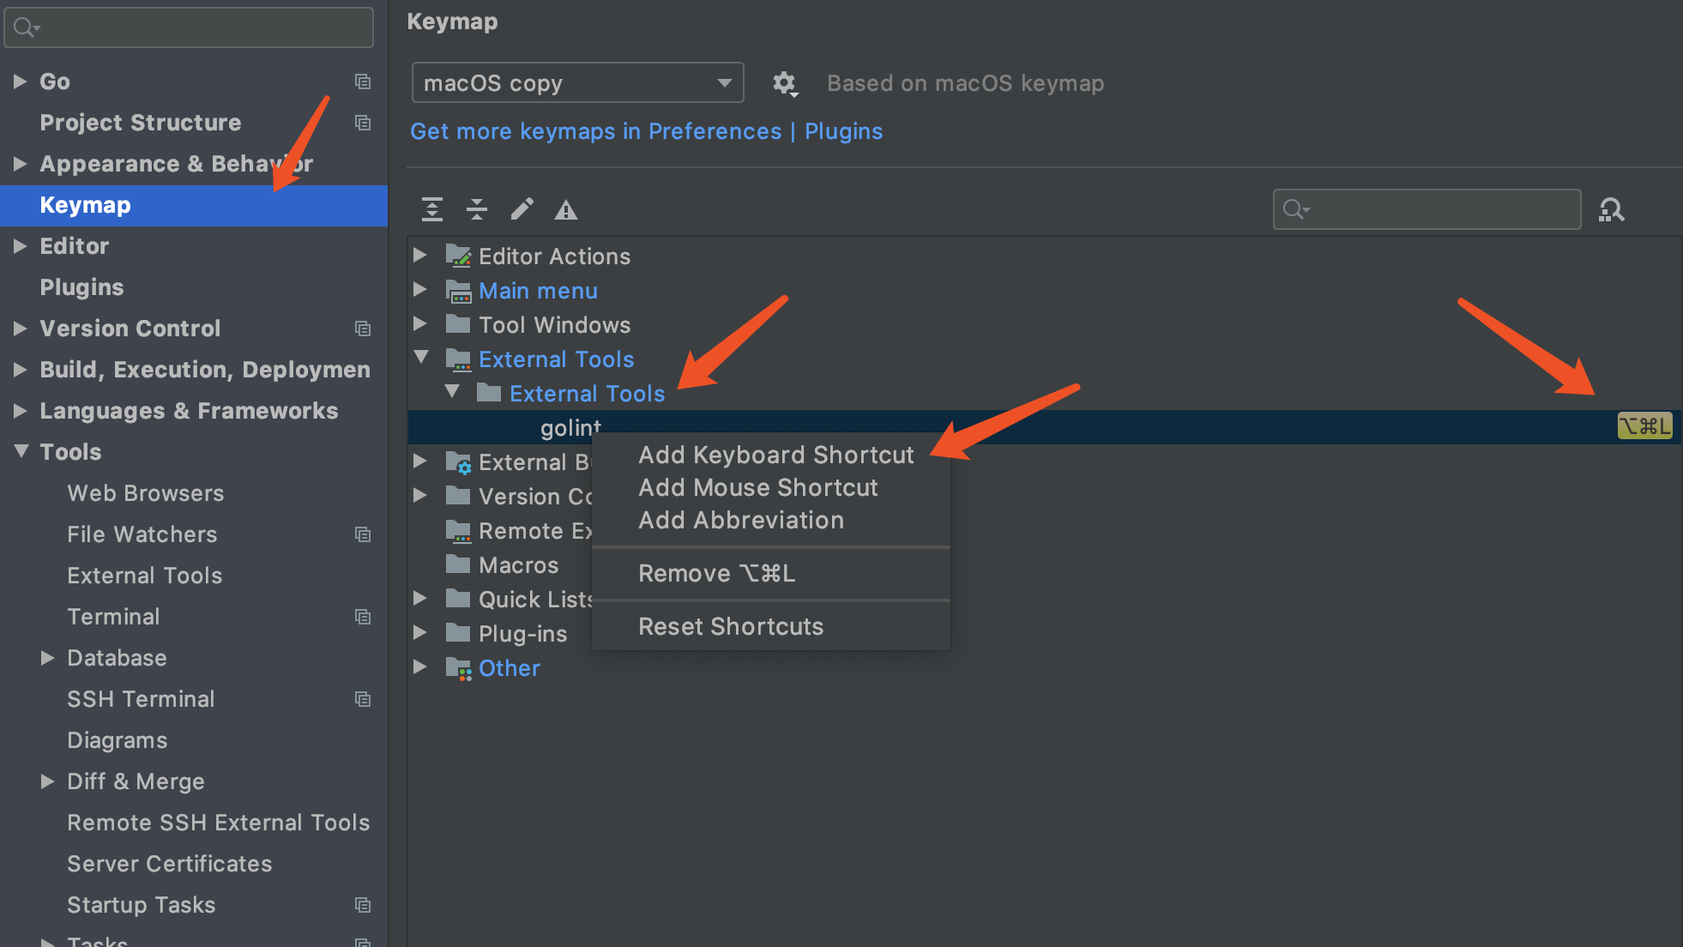This screenshot has height=947, width=1683.
Task: Select Add Mouse Shortcut option
Action: [x=757, y=487]
